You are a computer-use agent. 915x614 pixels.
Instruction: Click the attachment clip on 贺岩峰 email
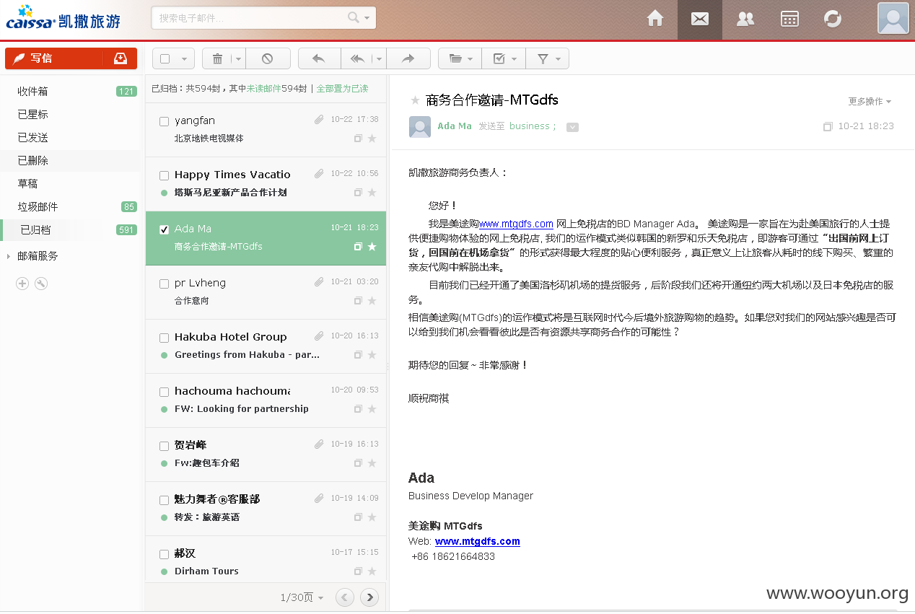pyautogui.click(x=319, y=444)
